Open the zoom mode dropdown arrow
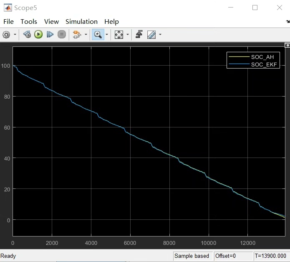The height and width of the screenshot is (262, 290). click(x=107, y=34)
